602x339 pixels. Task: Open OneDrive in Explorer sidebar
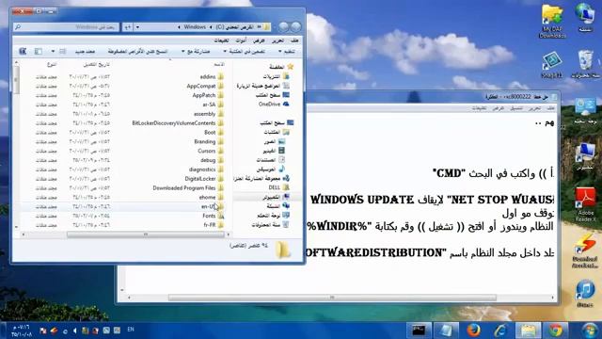[274, 105]
